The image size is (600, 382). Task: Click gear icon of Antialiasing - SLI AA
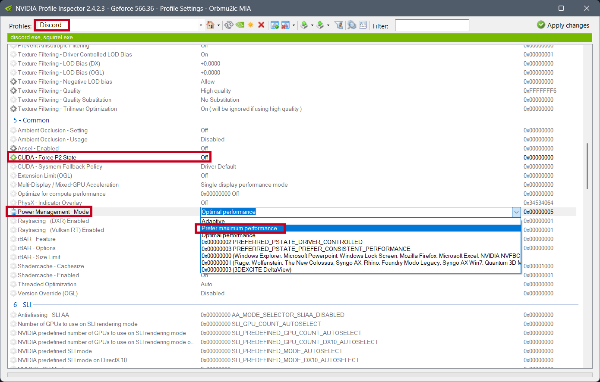13,315
